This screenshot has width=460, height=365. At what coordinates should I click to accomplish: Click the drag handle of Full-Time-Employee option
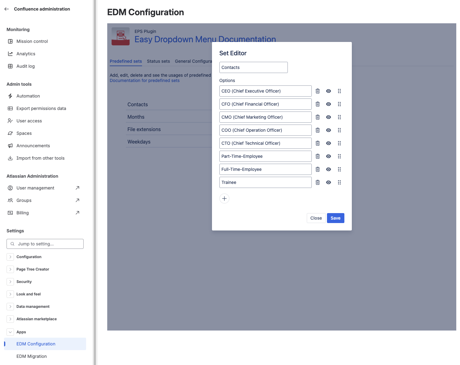[339, 169]
